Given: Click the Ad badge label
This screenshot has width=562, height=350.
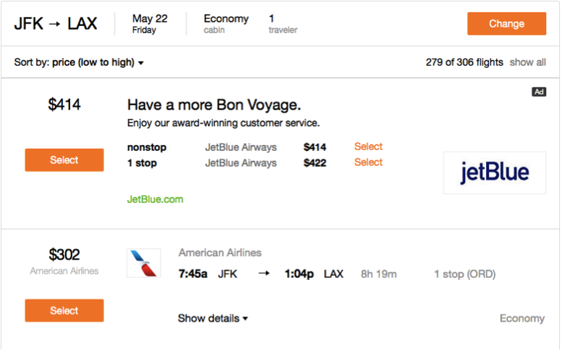Looking at the screenshot, I should [538, 92].
